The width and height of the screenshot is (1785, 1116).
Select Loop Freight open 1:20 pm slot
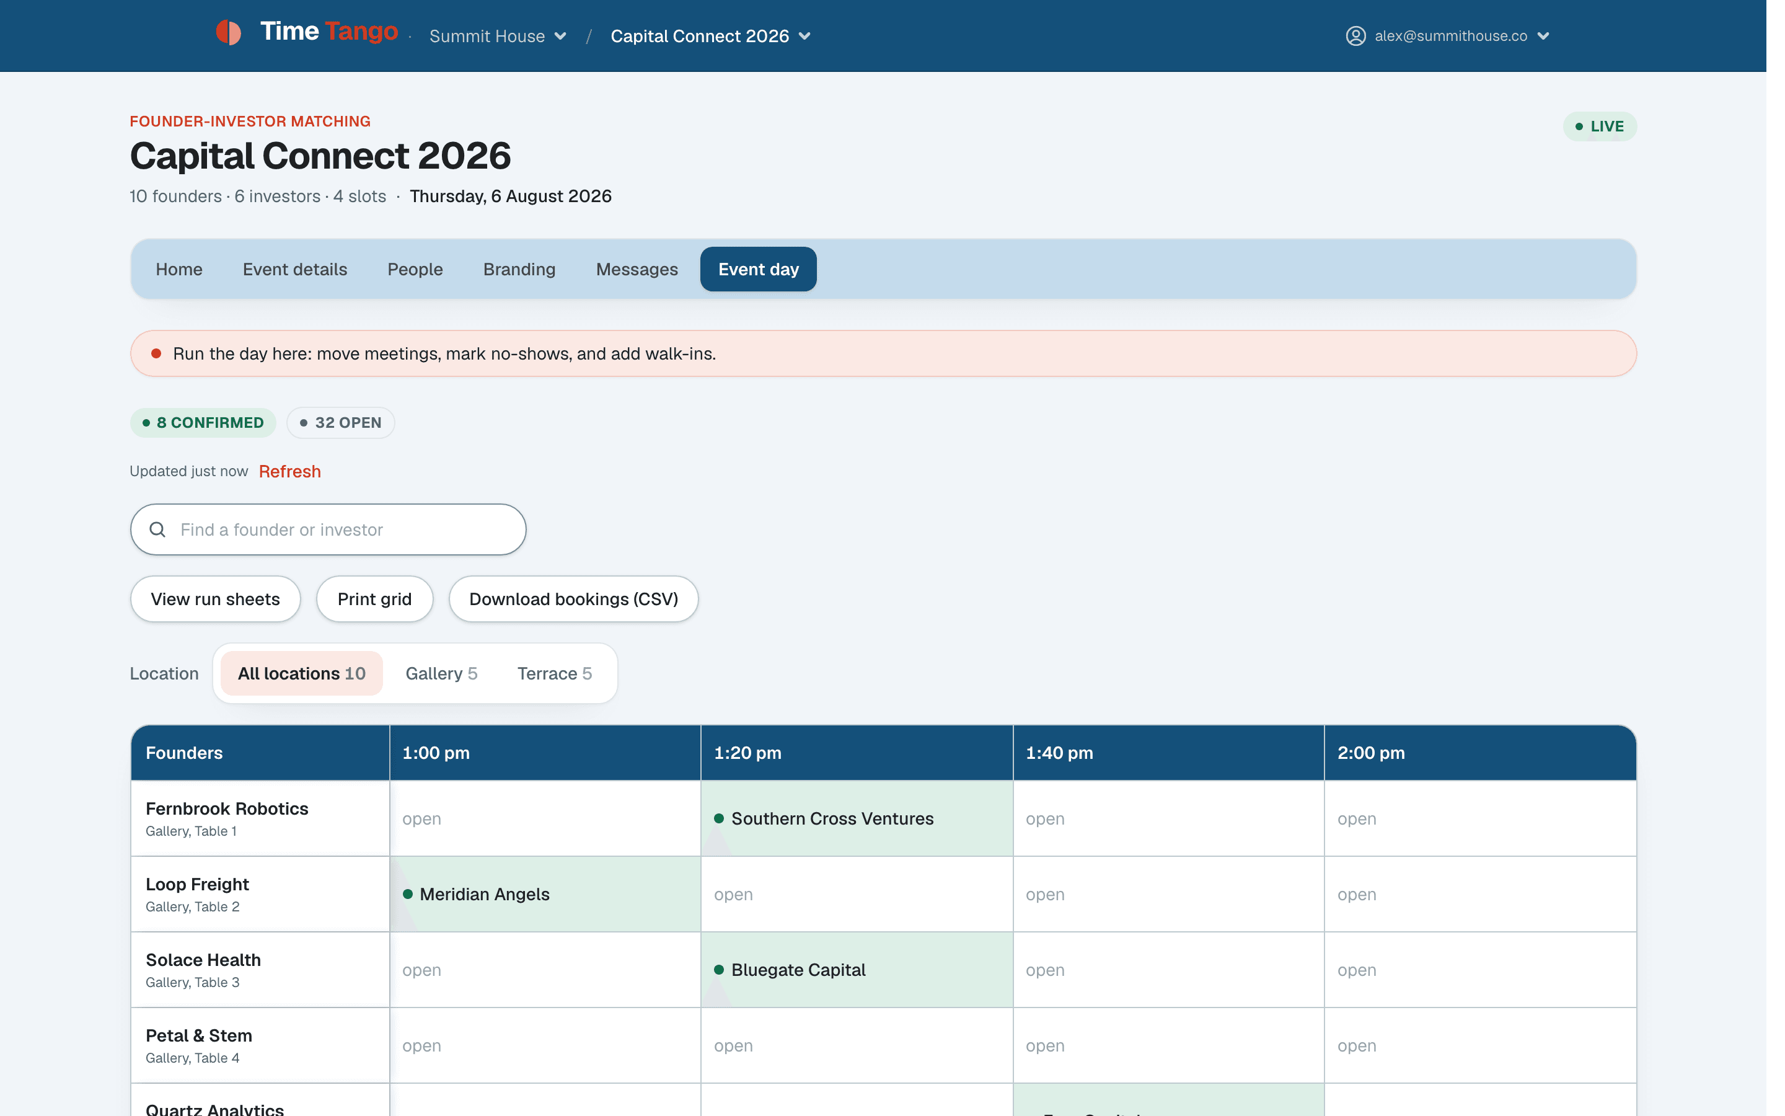point(857,894)
